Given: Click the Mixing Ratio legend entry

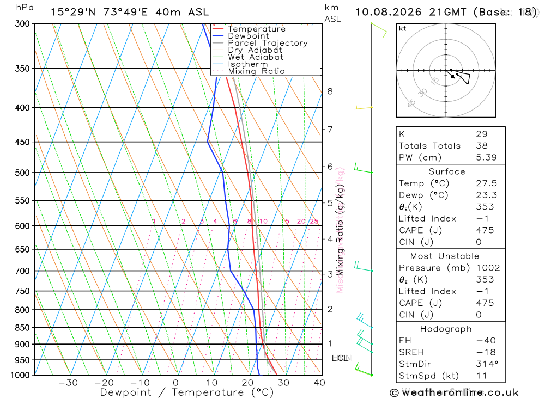Looking at the screenshot, I should [x=256, y=71].
